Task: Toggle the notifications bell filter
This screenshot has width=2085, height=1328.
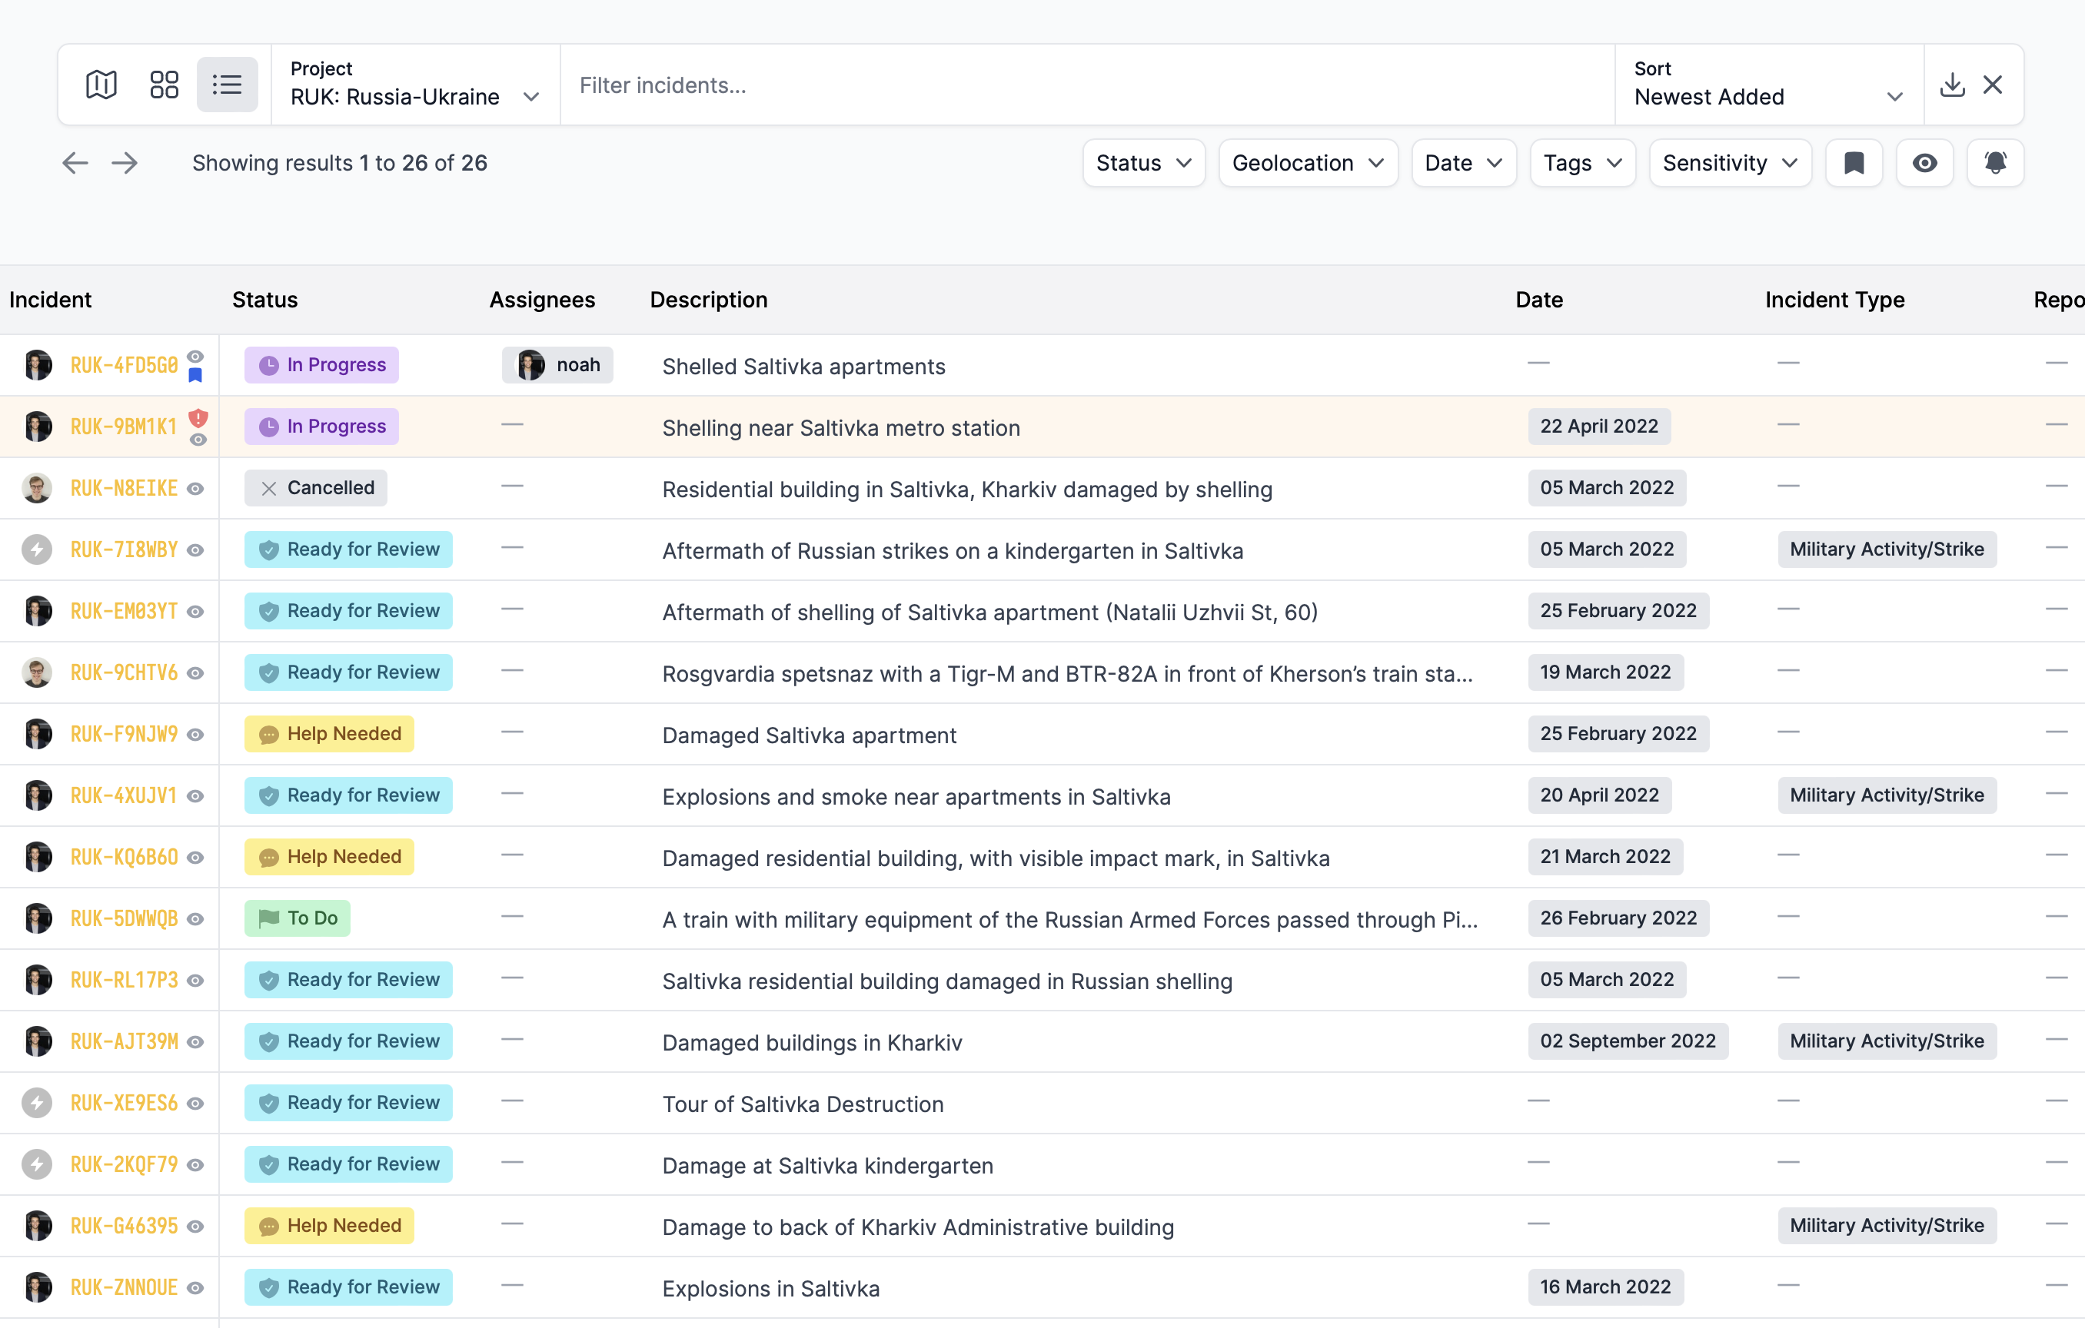Action: [x=1995, y=163]
